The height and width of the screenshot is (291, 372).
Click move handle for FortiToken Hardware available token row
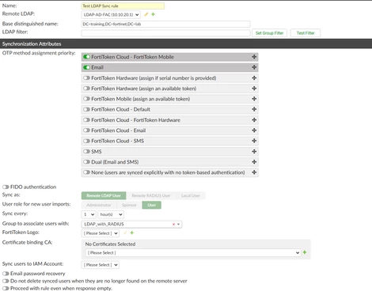(x=254, y=89)
